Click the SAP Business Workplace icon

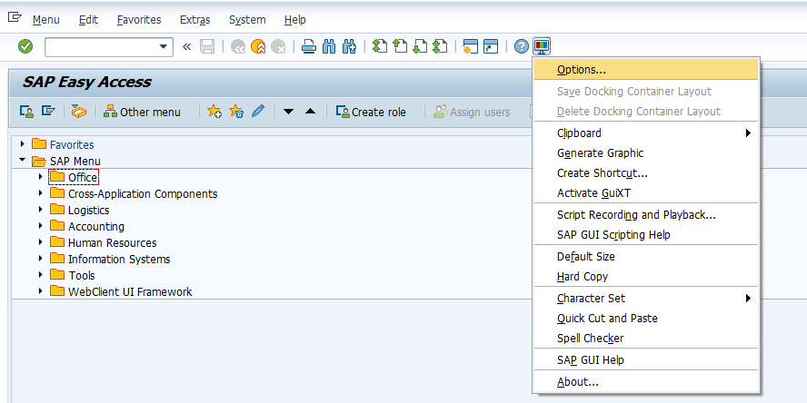tap(79, 111)
